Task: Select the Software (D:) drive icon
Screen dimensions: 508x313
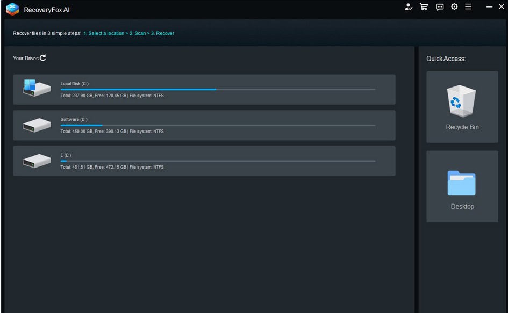Action: click(x=37, y=125)
